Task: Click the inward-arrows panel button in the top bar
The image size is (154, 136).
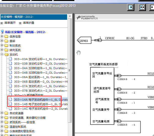Action: [x=142, y=7]
